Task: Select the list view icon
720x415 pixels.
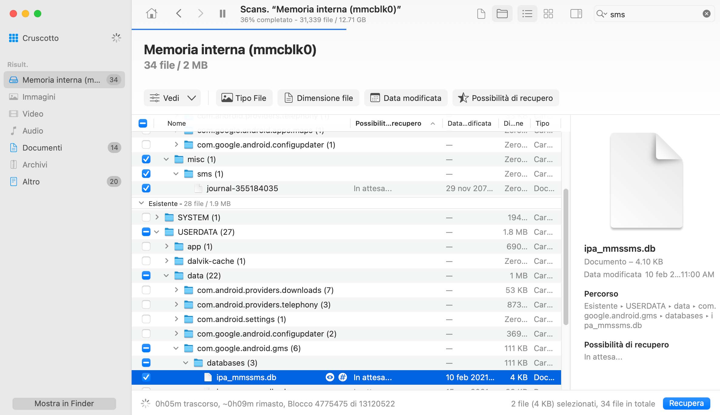Action: click(x=527, y=14)
